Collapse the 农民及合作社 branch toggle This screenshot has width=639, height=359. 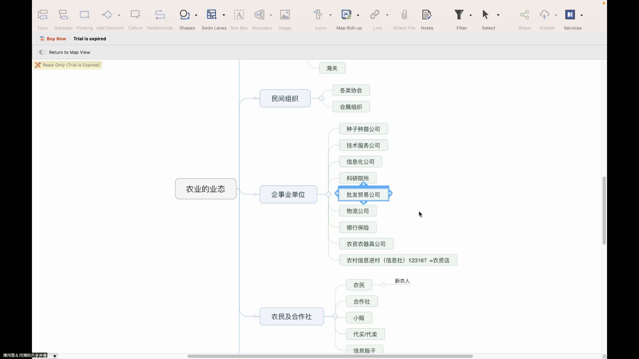335,316
